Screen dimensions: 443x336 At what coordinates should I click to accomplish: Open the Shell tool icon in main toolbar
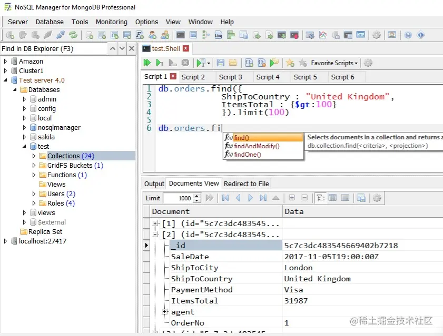click(x=181, y=35)
